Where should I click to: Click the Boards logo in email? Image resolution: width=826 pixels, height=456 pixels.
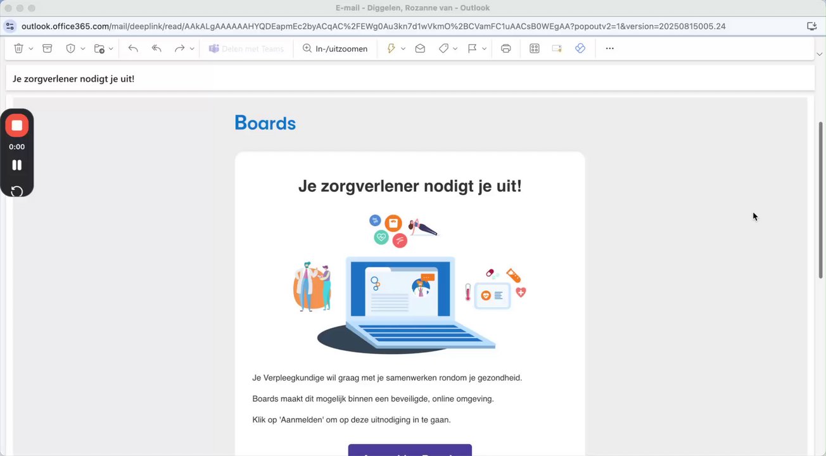[265, 123]
